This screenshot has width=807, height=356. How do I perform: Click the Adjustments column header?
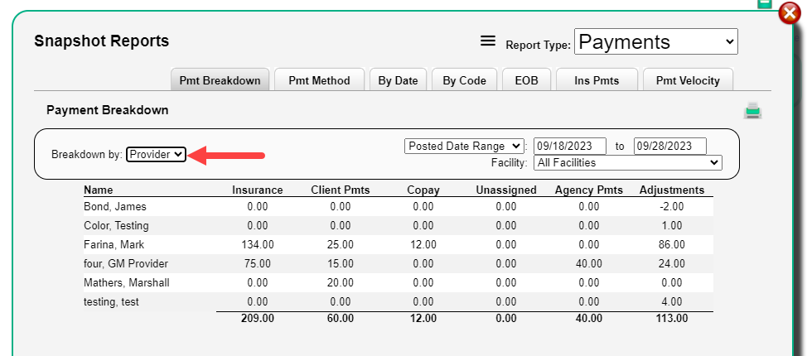pyautogui.click(x=672, y=190)
